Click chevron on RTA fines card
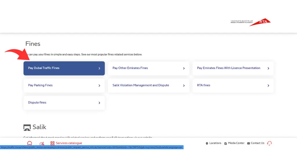Image resolution: width=297 pixels, height=162 pixels. (268, 86)
